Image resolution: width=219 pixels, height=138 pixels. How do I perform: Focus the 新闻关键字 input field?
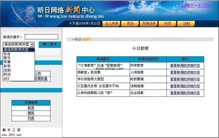(x=41, y=37)
